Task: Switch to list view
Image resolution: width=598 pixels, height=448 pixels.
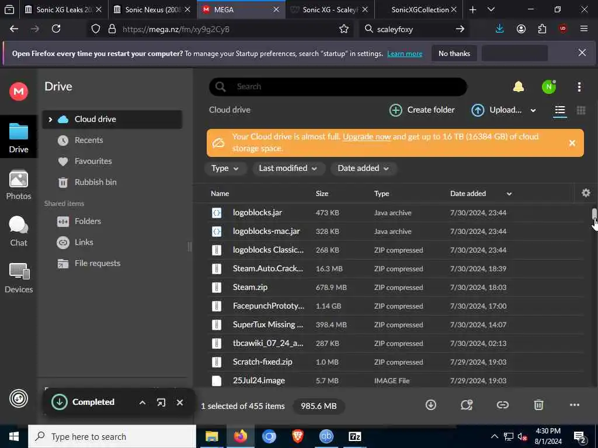Action: [559, 110]
